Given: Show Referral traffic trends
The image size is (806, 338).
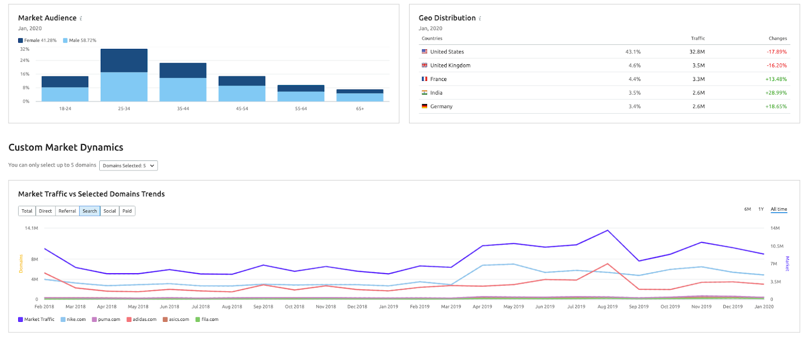Looking at the screenshot, I should click(x=67, y=211).
